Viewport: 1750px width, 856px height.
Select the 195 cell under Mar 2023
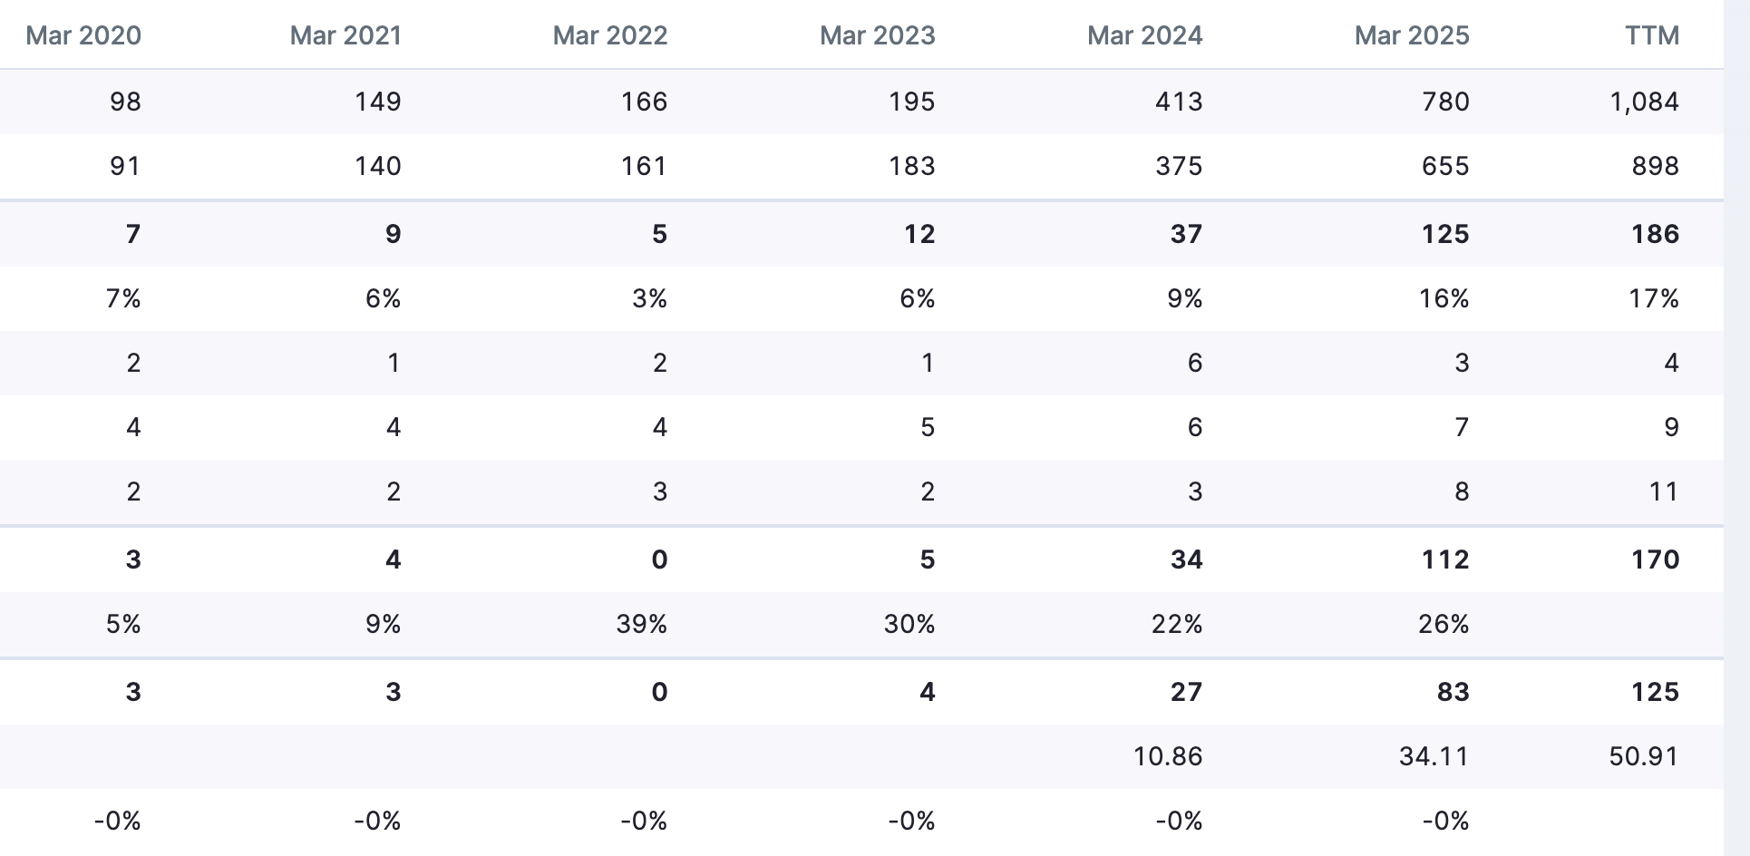pyautogui.click(x=911, y=101)
